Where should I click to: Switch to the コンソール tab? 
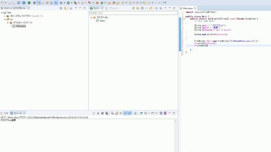pyautogui.click(x=18, y=113)
